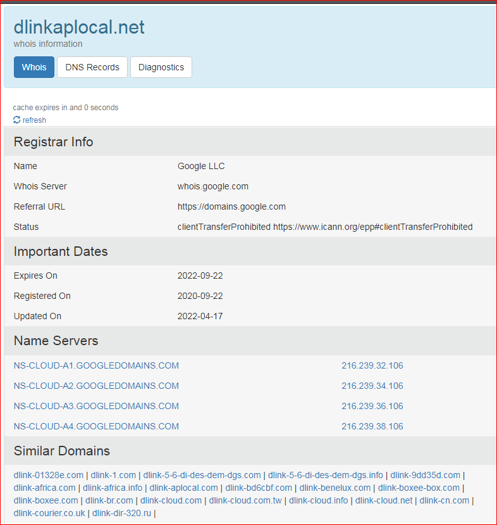Open similar domain dlink-br.com
Screen dimensions: 497x525
(109, 500)
